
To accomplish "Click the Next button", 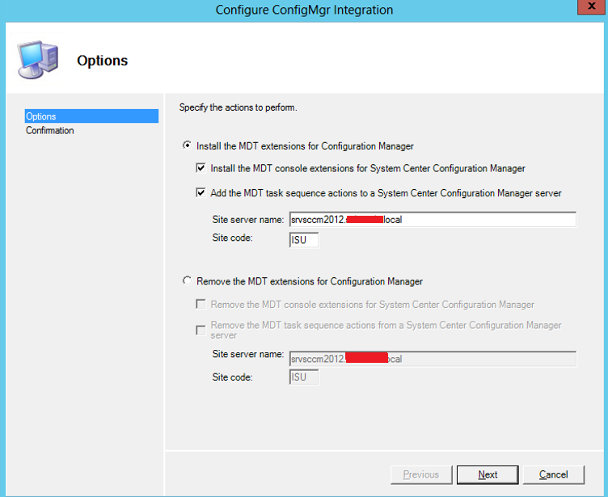I will click(488, 474).
